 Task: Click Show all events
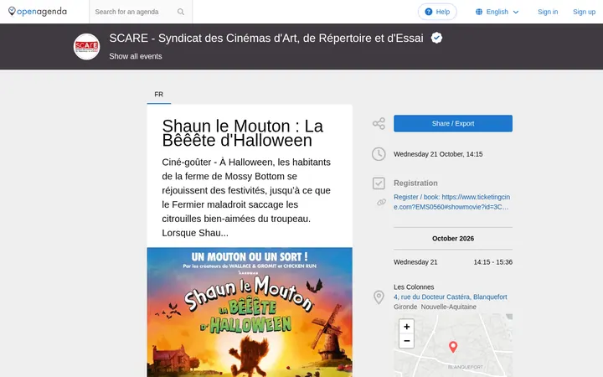click(136, 56)
